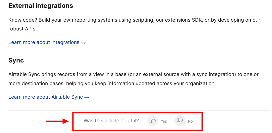Click the thumbs down icon
The image size is (272, 133).
(x=180, y=121)
